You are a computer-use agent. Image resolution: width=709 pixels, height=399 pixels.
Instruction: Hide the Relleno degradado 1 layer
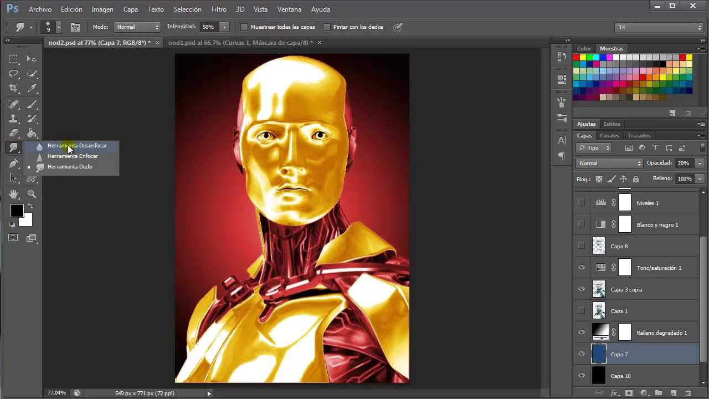(x=581, y=332)
